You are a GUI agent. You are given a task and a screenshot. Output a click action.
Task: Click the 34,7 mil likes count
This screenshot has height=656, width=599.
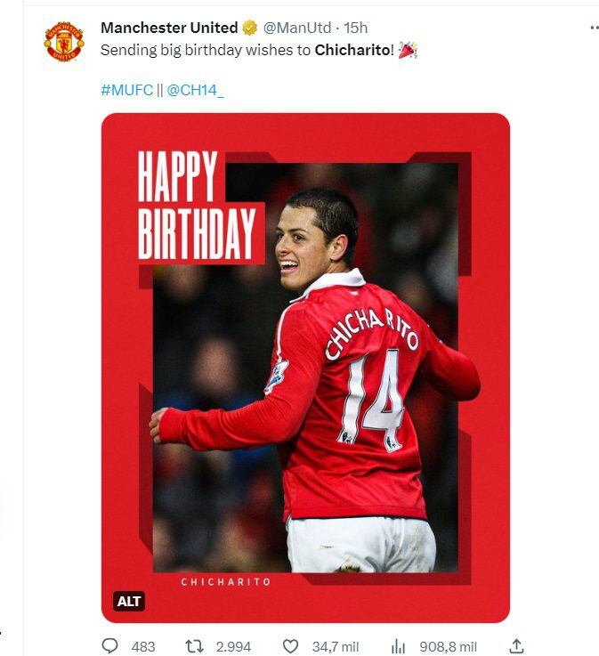[336, 647]
